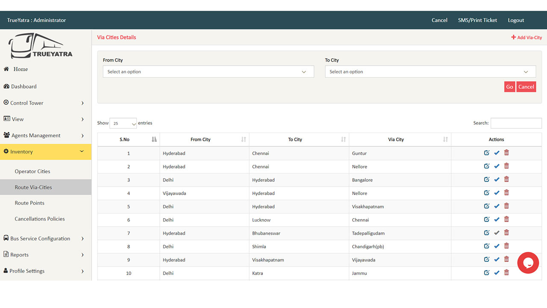Screen dimensions: 547x308
Task: Open the To City dropdown
Action: click(430, 72)
